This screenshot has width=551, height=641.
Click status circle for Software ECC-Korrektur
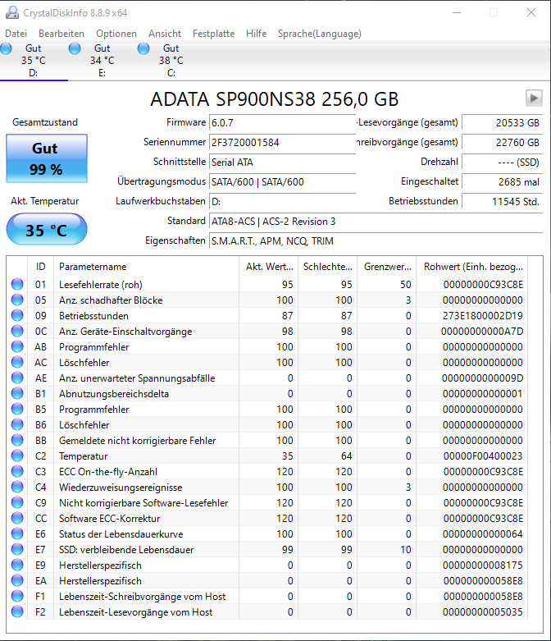(17, 518)
